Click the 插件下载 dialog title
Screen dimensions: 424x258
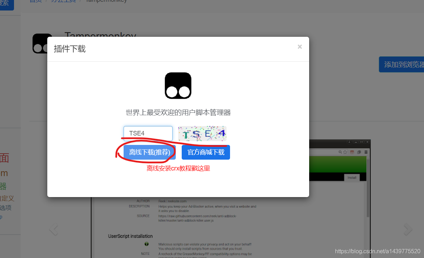tap(70, 49)
